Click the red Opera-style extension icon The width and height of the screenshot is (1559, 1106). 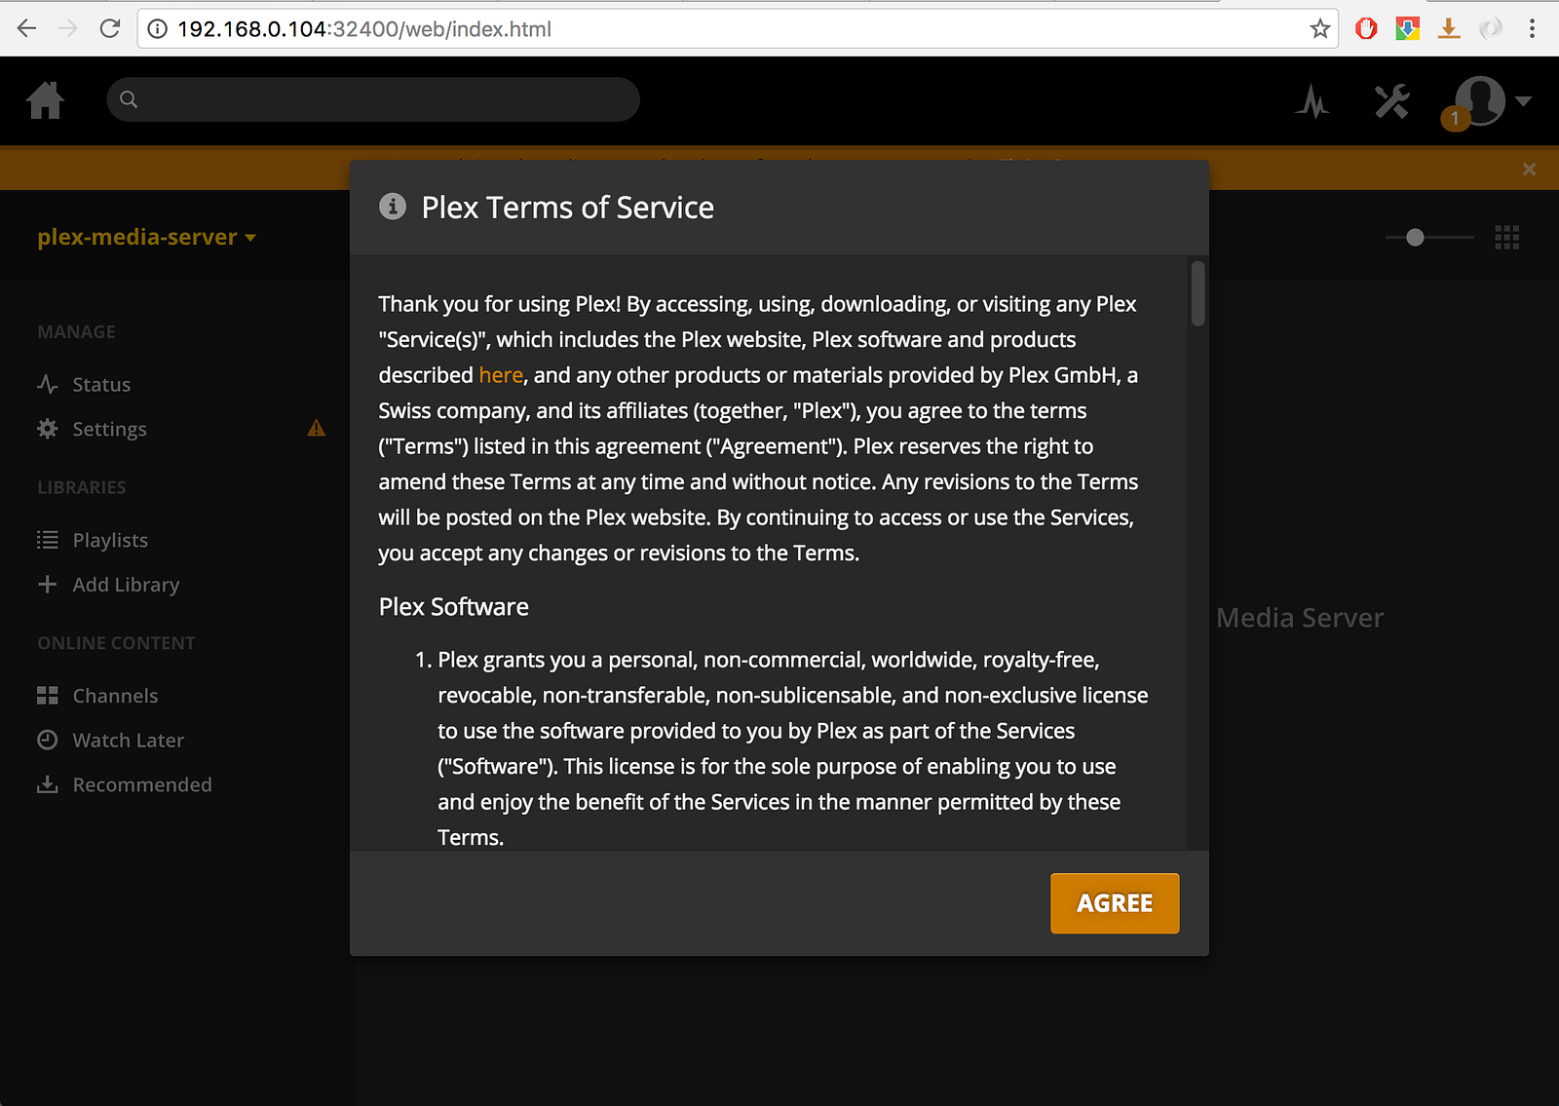[1366, 28]
